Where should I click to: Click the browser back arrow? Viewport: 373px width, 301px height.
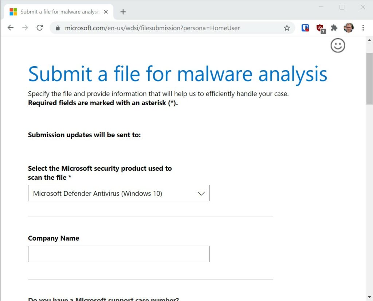tap(11, 28)
